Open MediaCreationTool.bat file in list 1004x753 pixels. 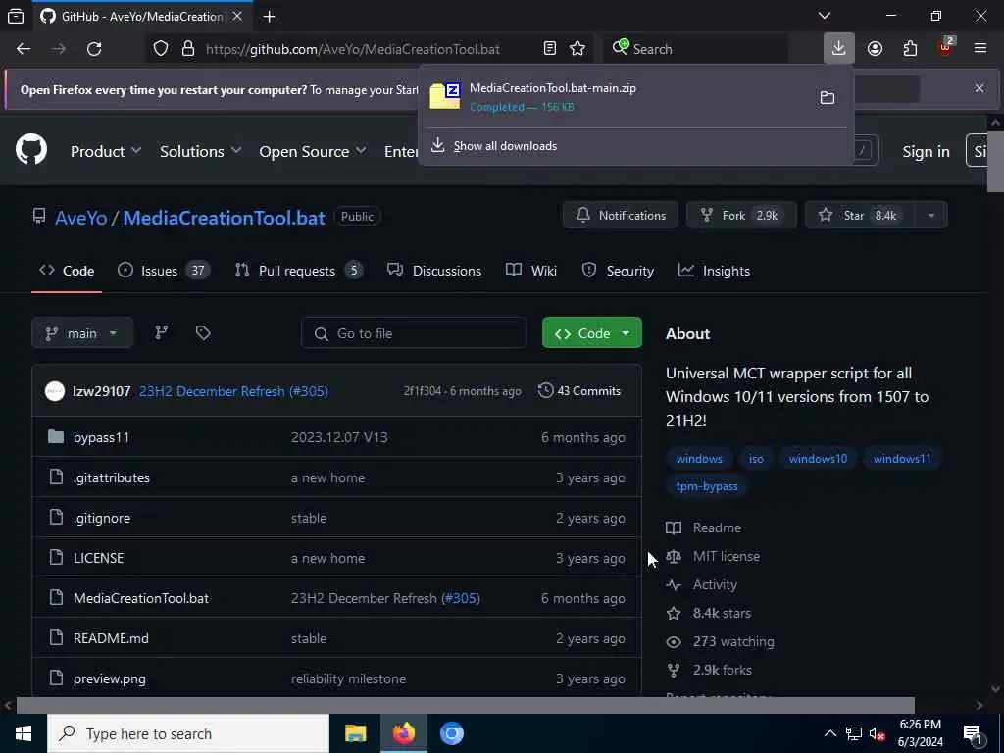141,598
